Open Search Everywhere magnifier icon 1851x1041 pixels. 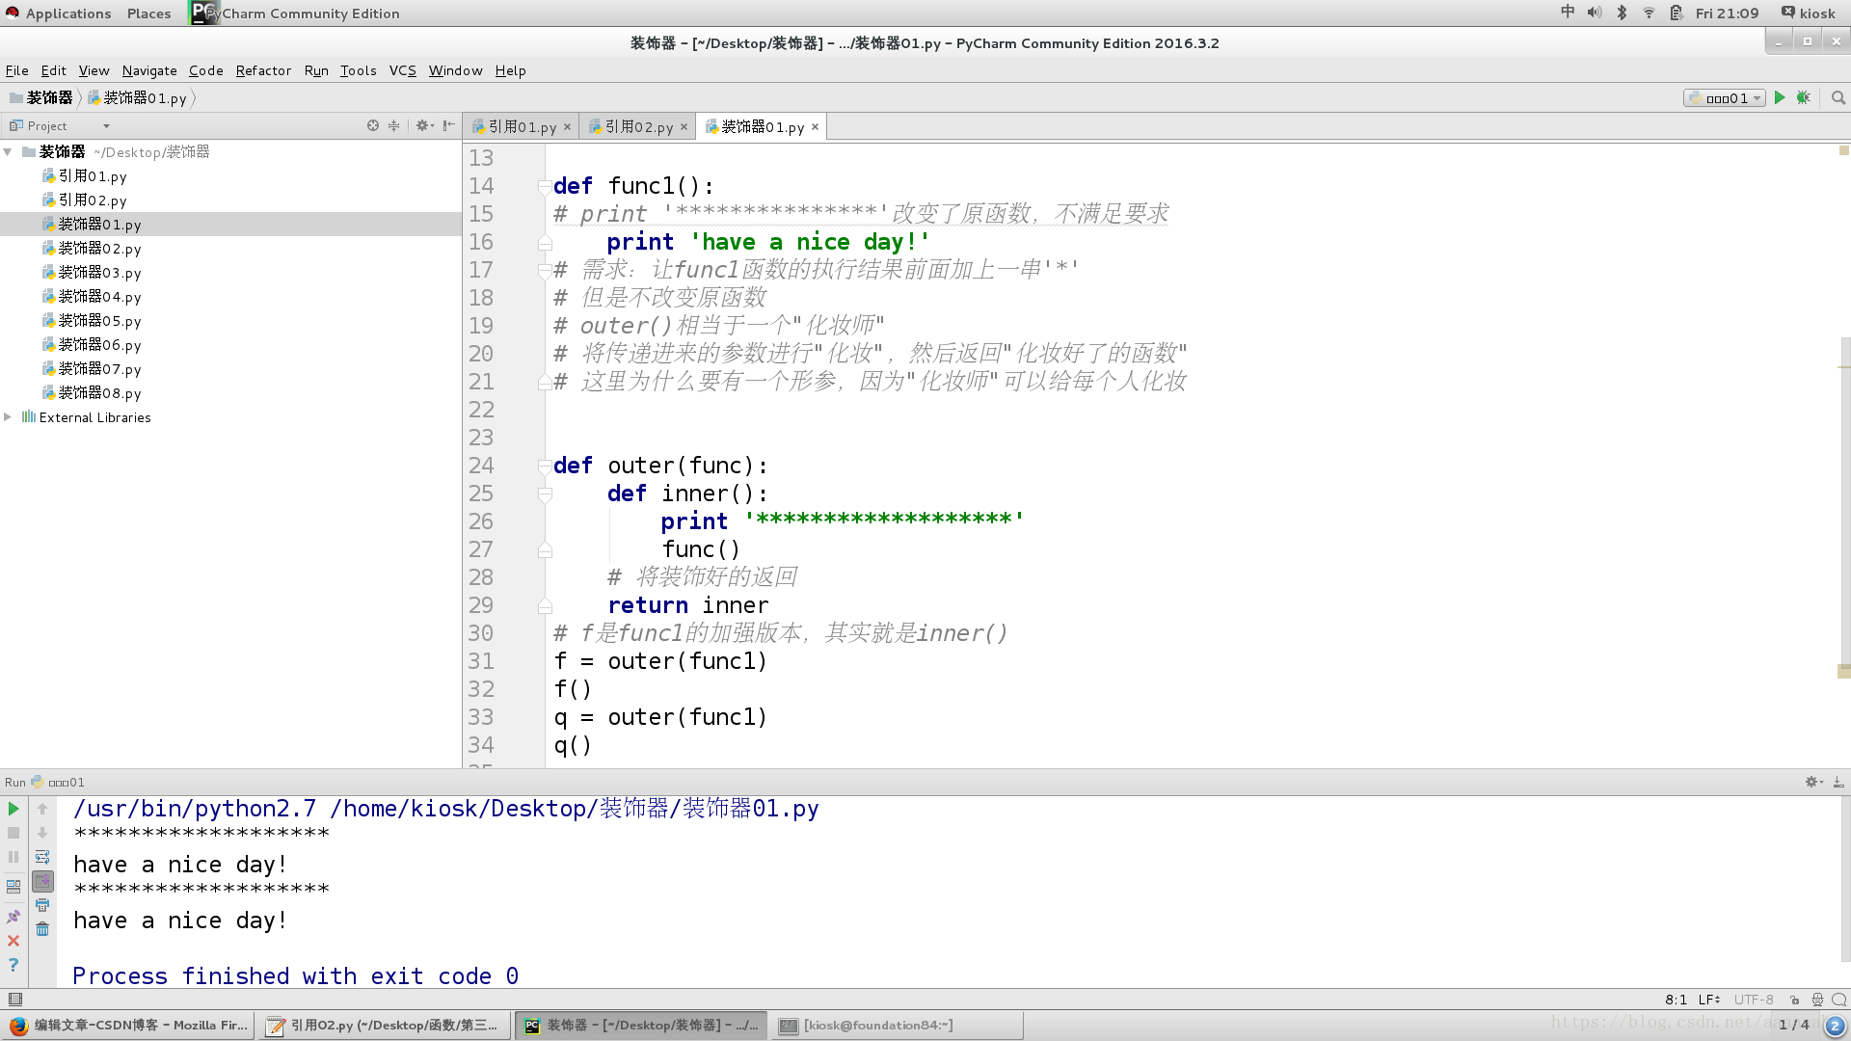(1838, 97)
